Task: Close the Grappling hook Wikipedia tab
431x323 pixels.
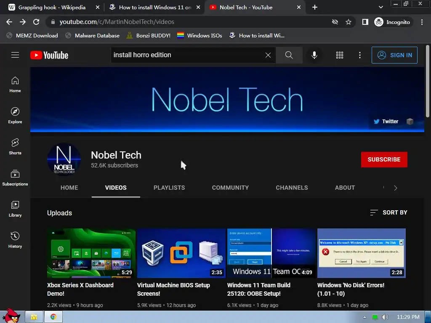Action: 97,8
